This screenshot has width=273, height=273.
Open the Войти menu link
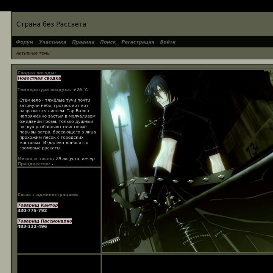click(x=168, y=42)
